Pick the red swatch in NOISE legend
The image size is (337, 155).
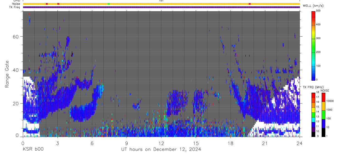(323, 97)
